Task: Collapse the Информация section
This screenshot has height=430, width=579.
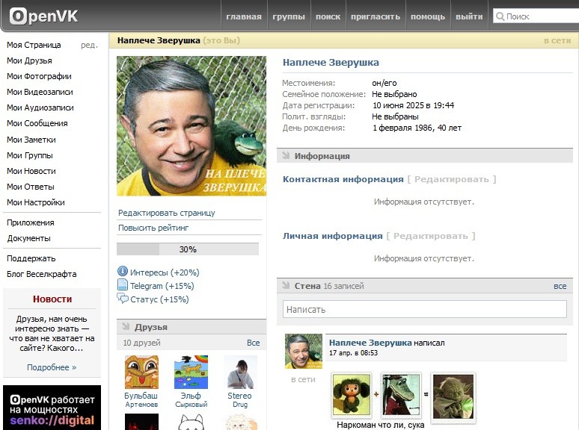Action: (x=286, y=156)
